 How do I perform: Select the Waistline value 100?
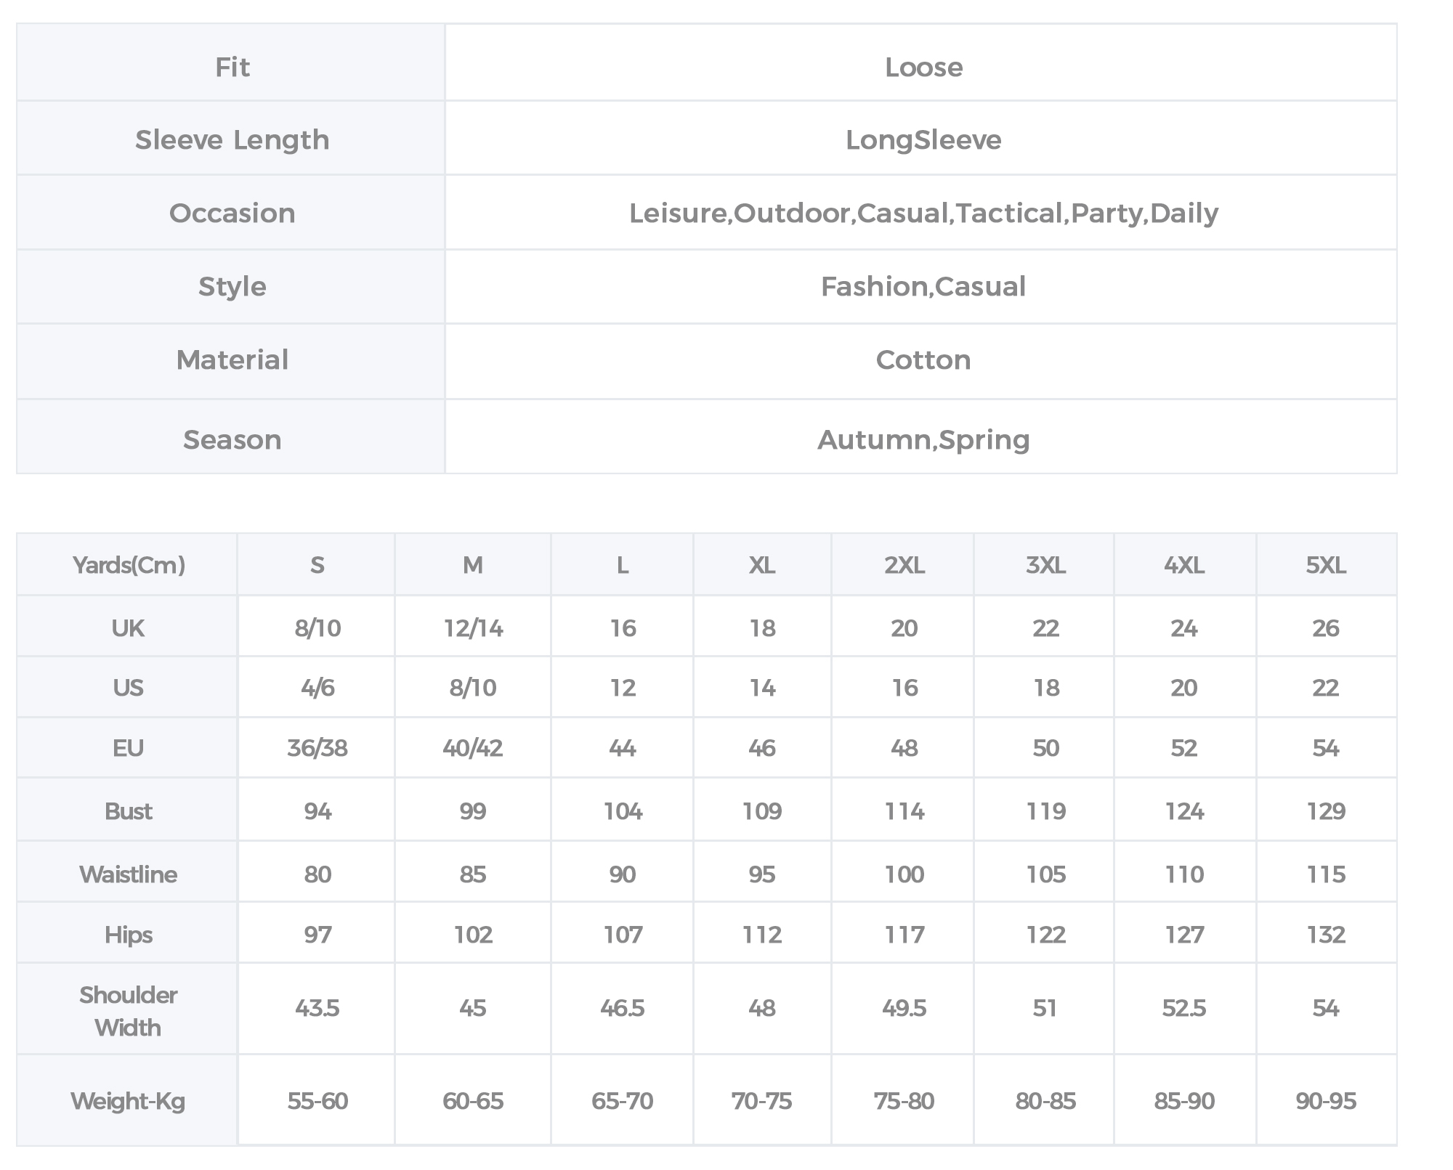[x=904, y=874]
